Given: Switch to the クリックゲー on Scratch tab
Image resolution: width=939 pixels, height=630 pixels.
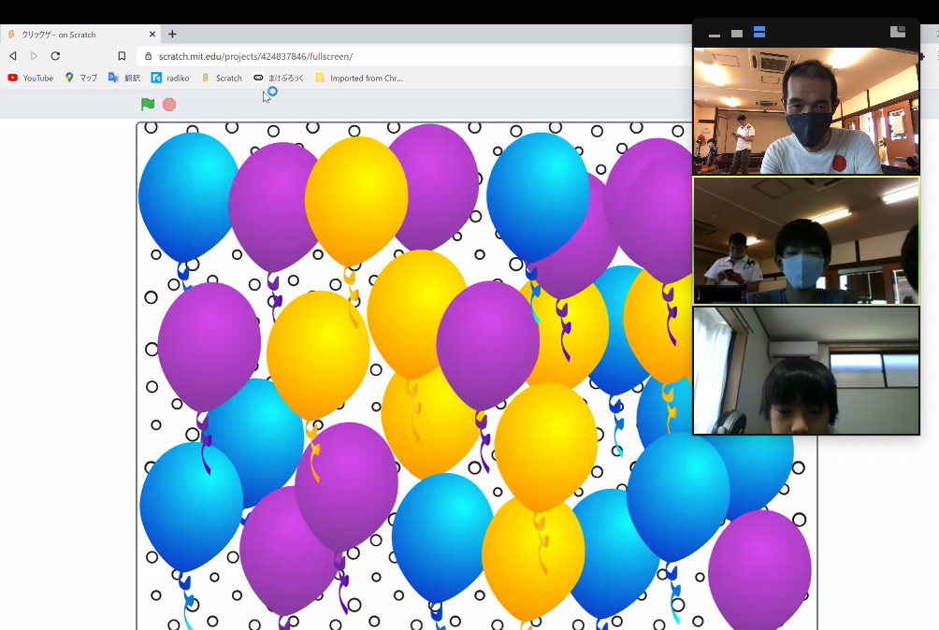Looking at the screenshot, I should pos(80,34).
